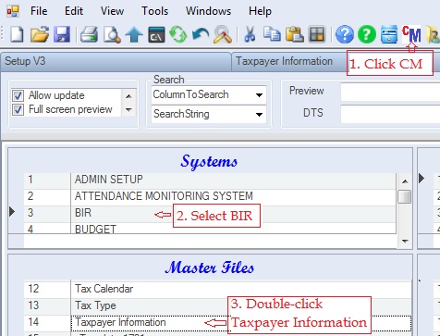The image size is (440, 336).
Task: Select Taxpayer Information in Master Files
Action: [241, 323]
